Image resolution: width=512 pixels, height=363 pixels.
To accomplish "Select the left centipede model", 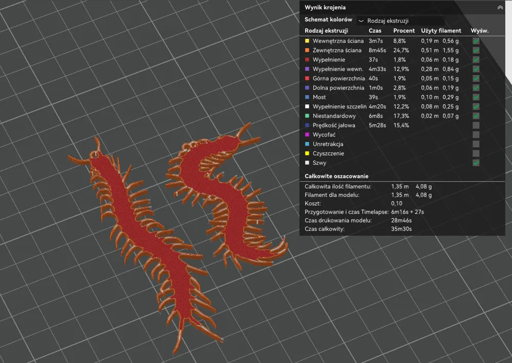I will pyautogui.click(x=148, y=241).
